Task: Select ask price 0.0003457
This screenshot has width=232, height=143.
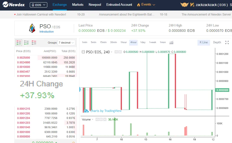Action: [x=24, y=72]
